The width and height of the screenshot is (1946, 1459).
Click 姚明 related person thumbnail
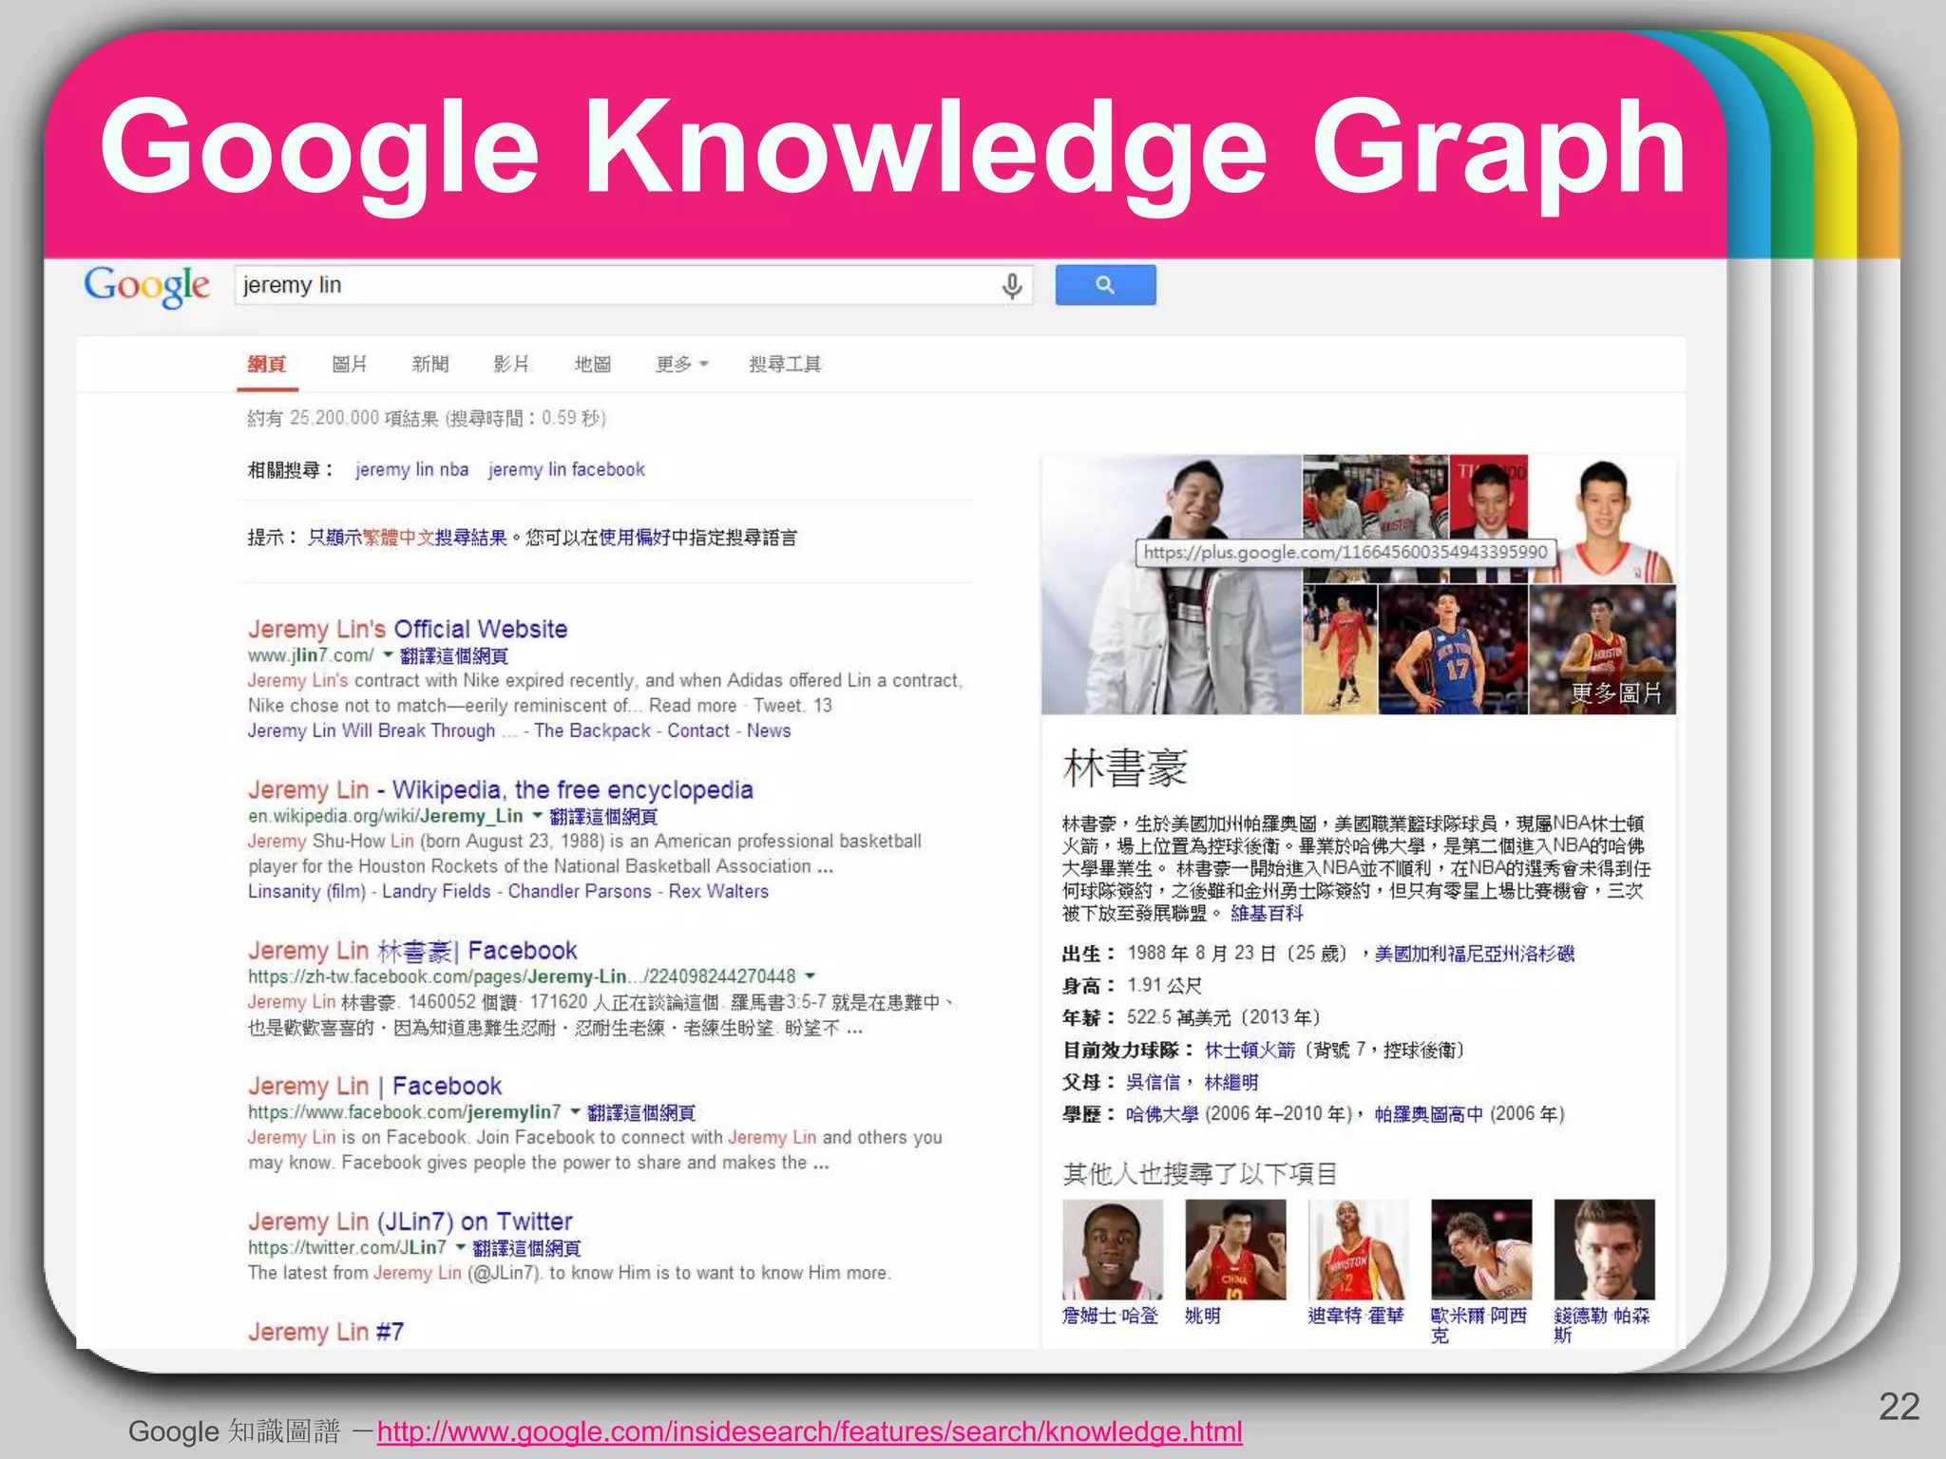point(1235,1250)
